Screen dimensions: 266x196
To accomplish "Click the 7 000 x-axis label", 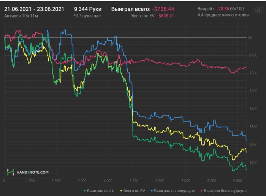I will point(186,181).
